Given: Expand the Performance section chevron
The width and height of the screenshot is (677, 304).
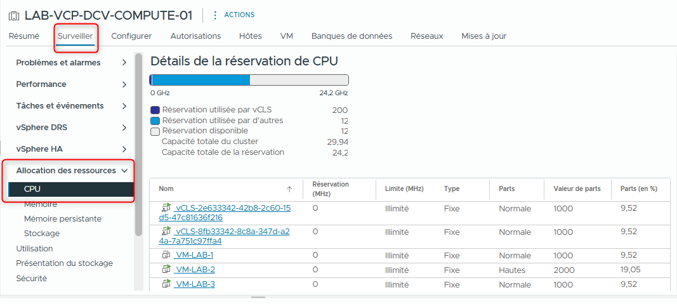Looking at the screenshot, I should [x=124, y=84].
